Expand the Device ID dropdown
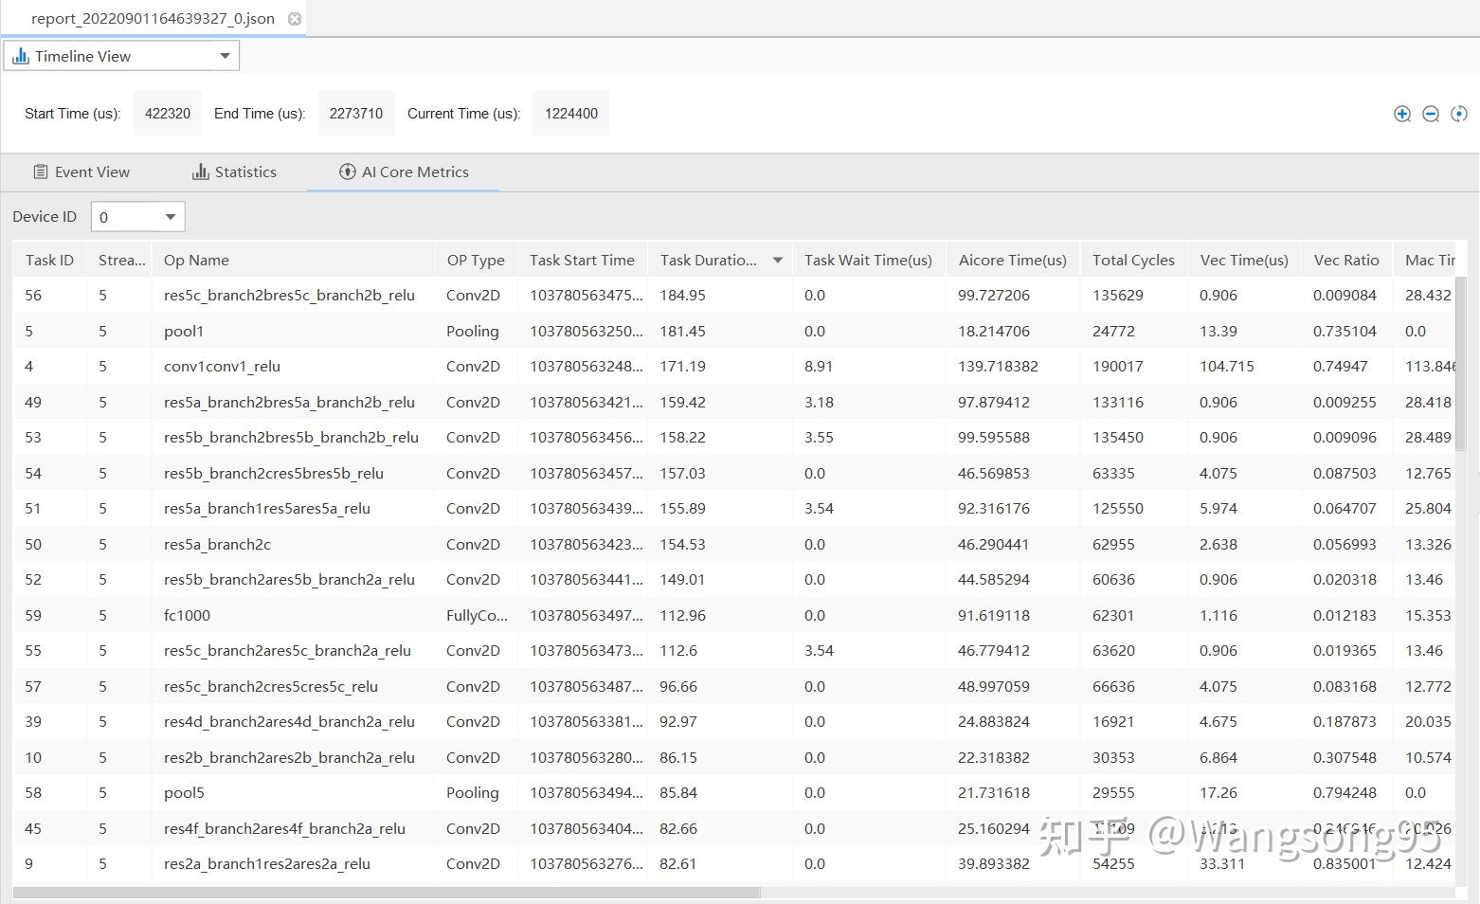This screenshot has height=904, width=1480. point(171,217)
